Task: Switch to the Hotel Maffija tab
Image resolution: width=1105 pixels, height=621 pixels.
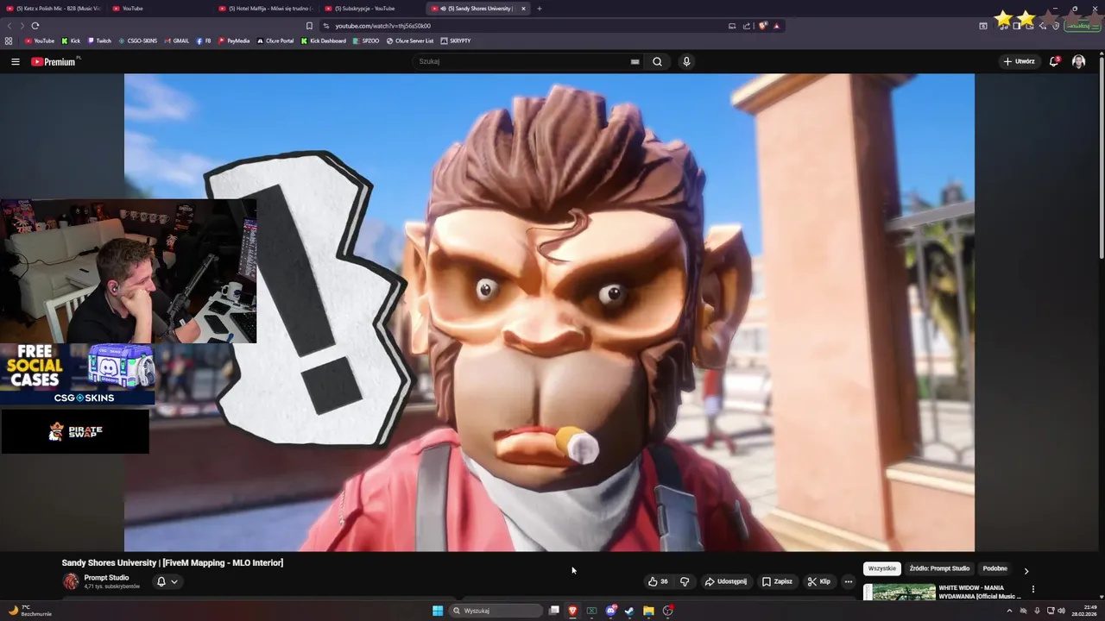Action: coord(266,9)
